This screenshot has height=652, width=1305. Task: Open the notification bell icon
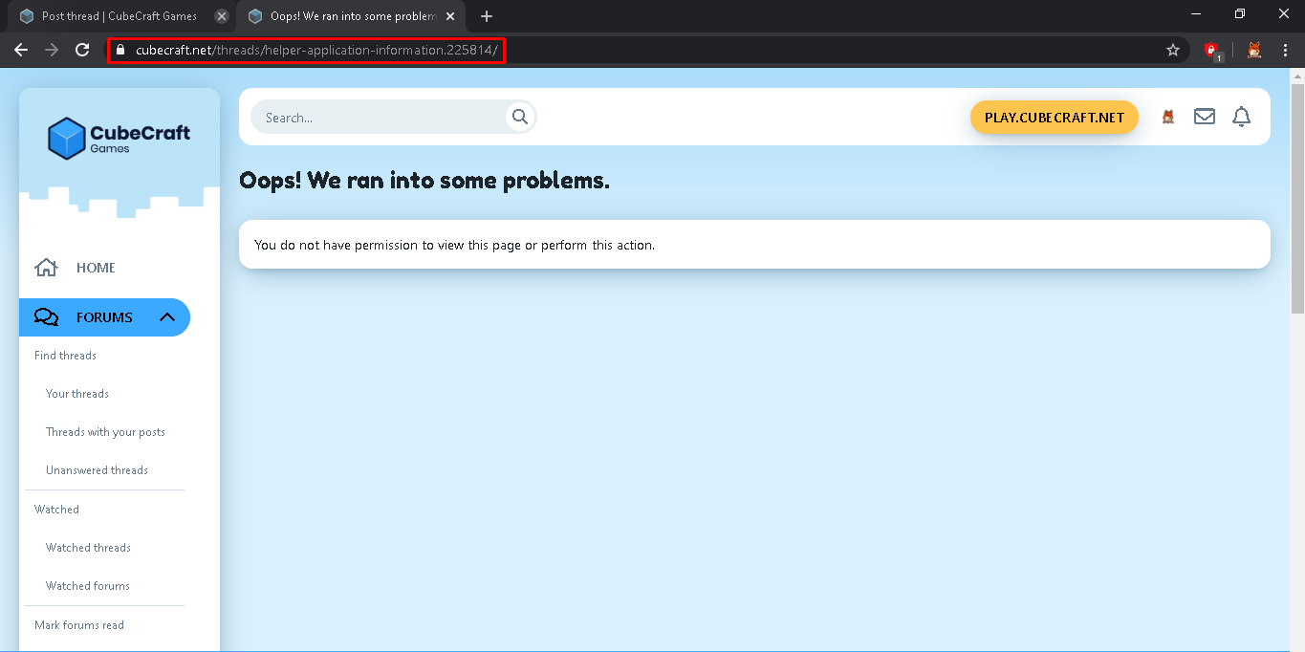pos(1241,117)
